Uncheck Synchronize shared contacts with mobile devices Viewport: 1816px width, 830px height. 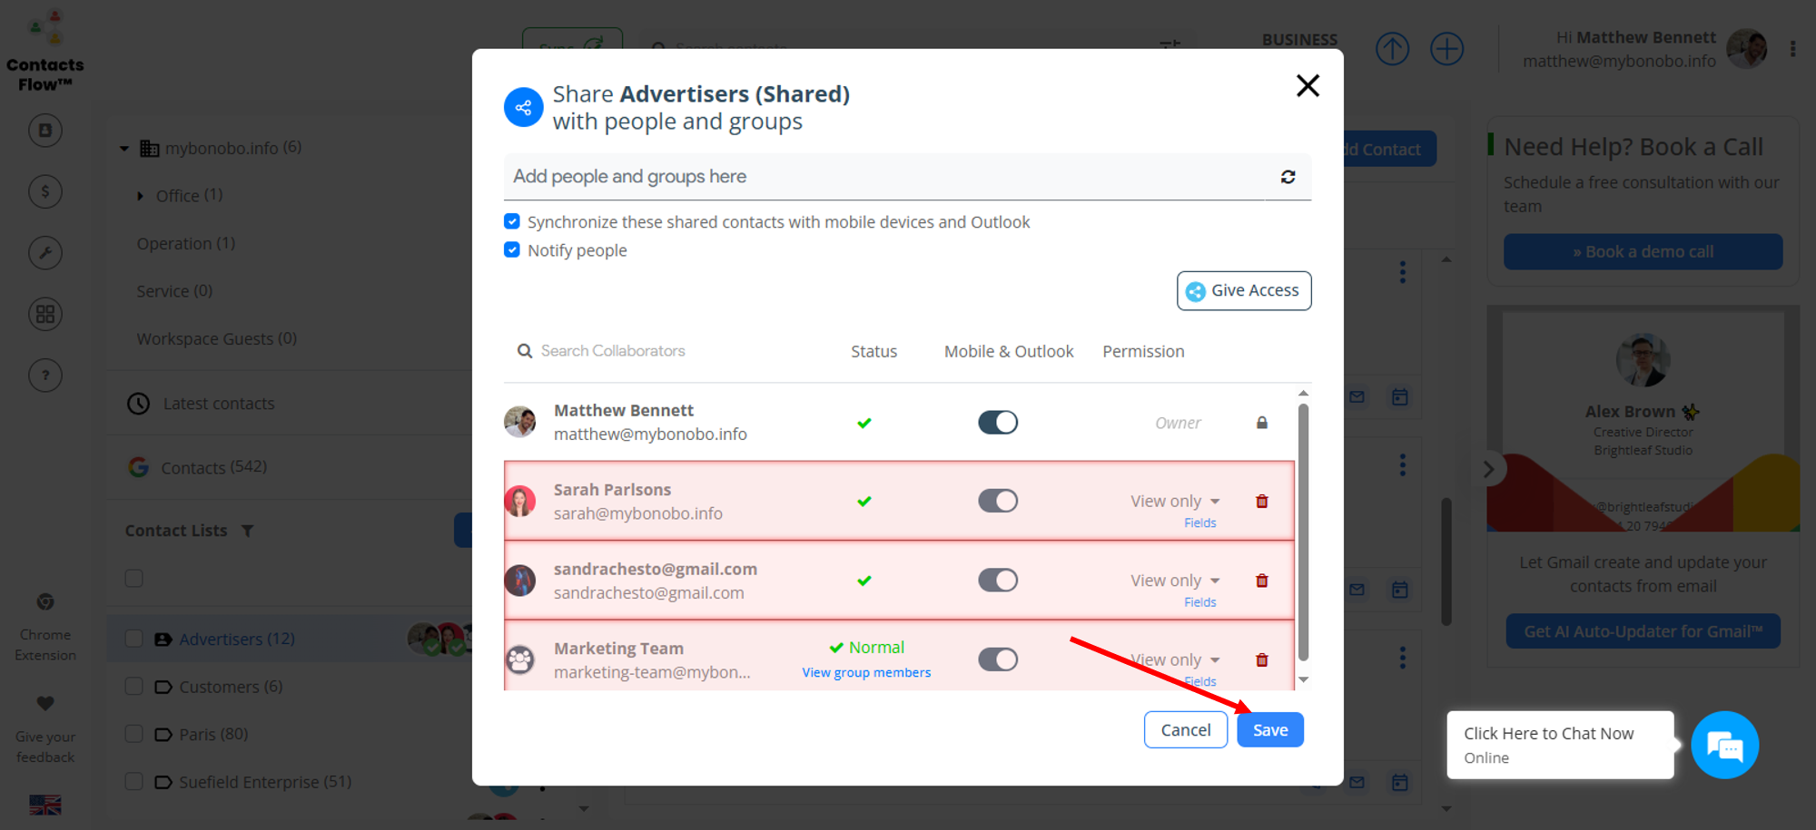(512, 222)
